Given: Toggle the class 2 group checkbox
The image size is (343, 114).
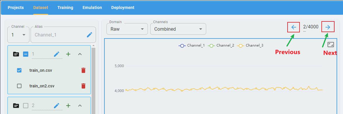Looking at the screenshot, I should click(x=26, y=106).
